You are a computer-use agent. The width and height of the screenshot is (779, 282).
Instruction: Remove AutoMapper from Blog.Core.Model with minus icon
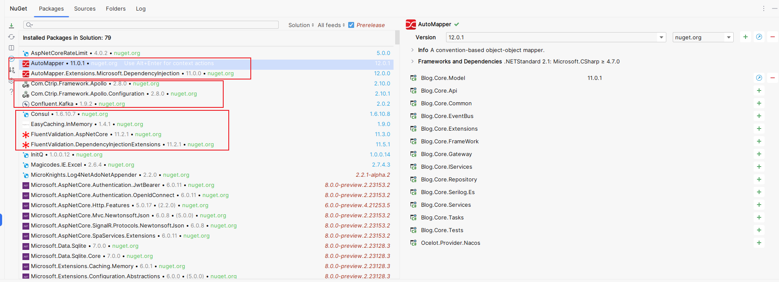(773, 78)
